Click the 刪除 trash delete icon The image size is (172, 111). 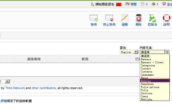pyautogui.click(x=138, y=18)
